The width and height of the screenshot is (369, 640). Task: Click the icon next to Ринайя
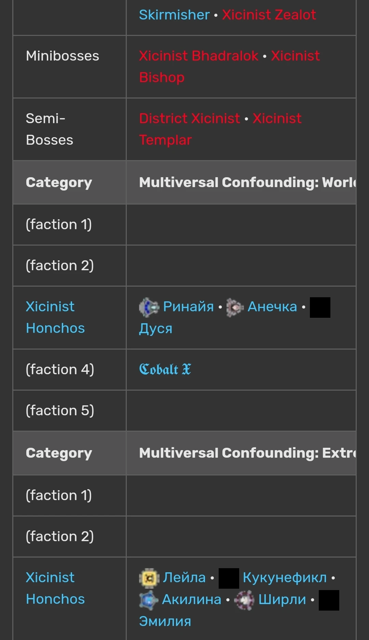[149, 307]
